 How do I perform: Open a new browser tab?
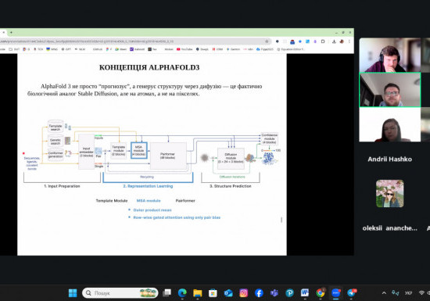tap(11, 32)
